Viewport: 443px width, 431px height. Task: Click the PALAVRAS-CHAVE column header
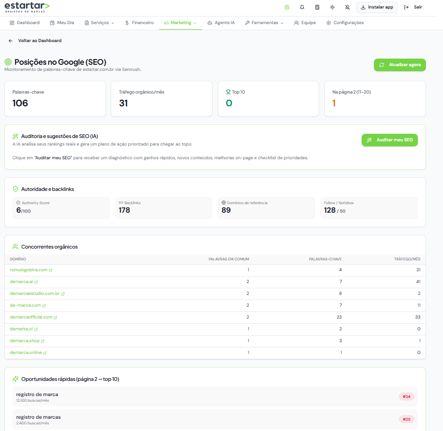tap(325, 259)
